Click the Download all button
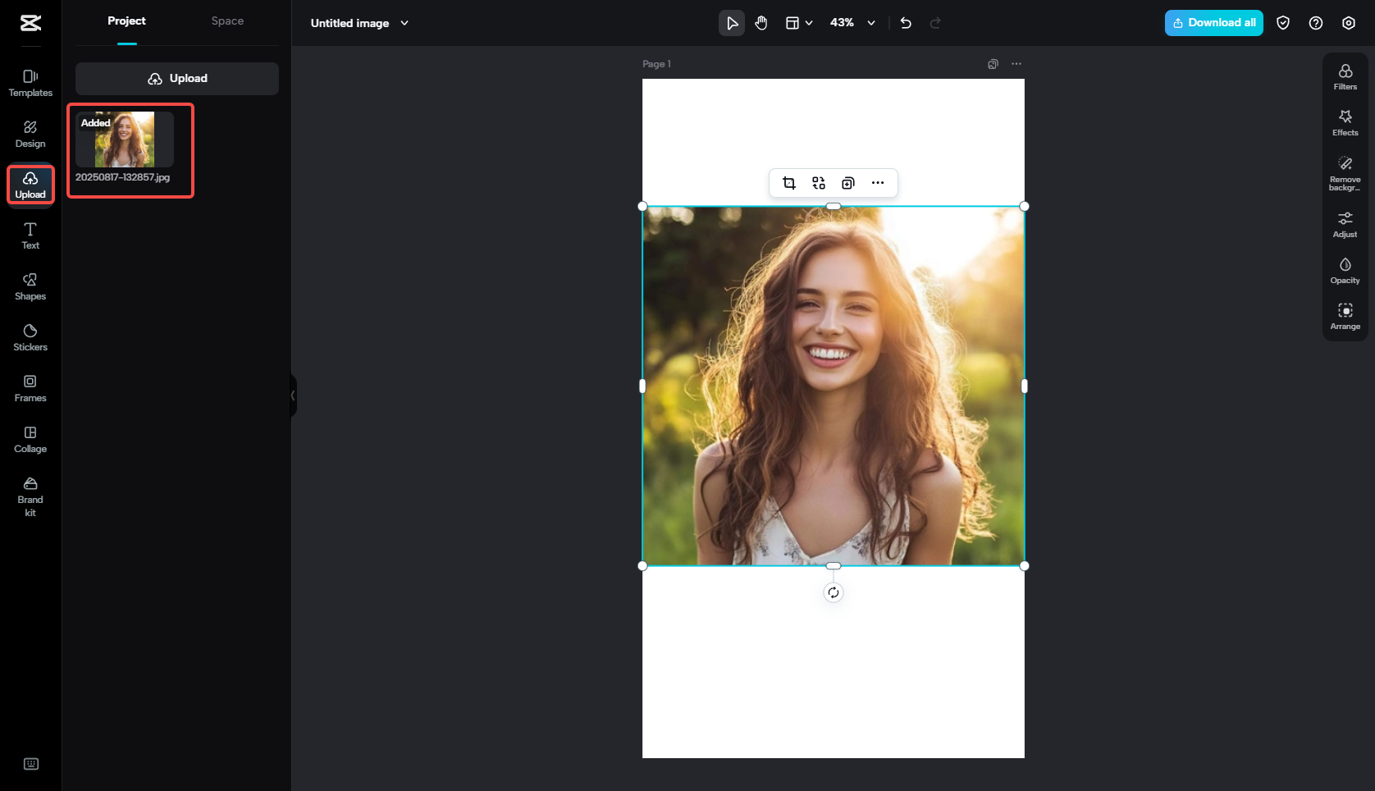This screenshot has width=1375, height=791. (x=1213, y=23)
